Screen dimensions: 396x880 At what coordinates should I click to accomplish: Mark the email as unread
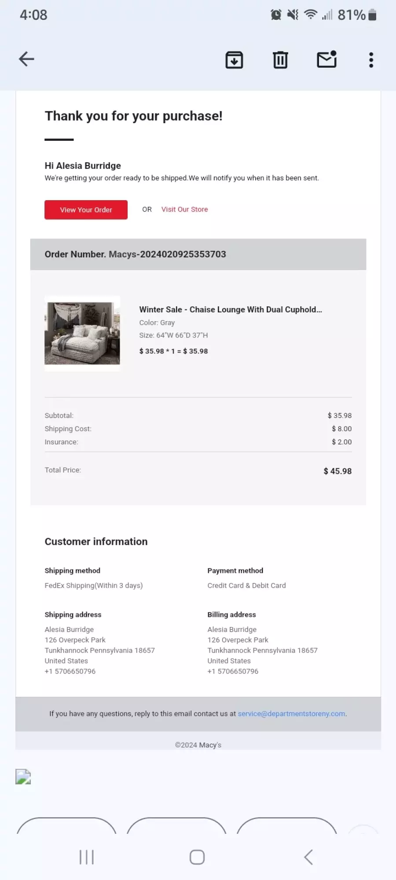pyautogui.click(x=327, y=59)
